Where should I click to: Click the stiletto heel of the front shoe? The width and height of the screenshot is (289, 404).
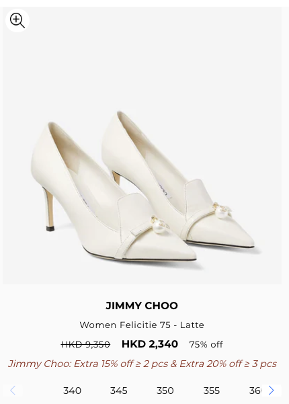(49, 208)
